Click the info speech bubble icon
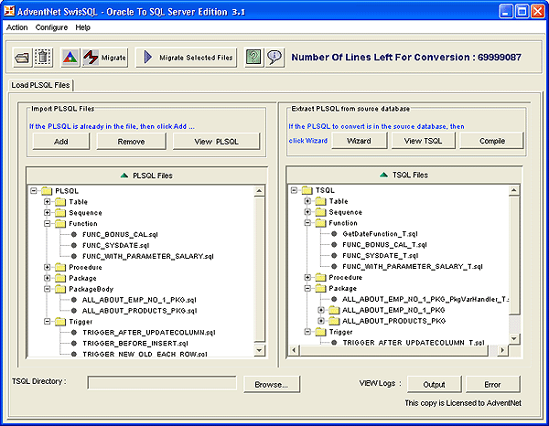 point(274,58)
